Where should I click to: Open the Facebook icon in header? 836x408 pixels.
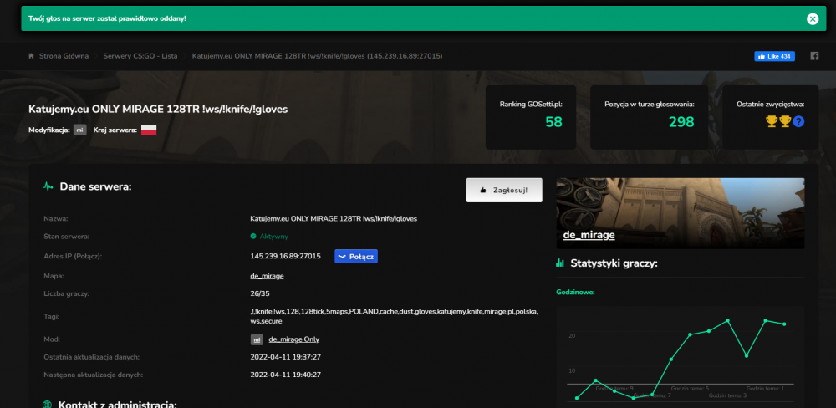point(814,56)
